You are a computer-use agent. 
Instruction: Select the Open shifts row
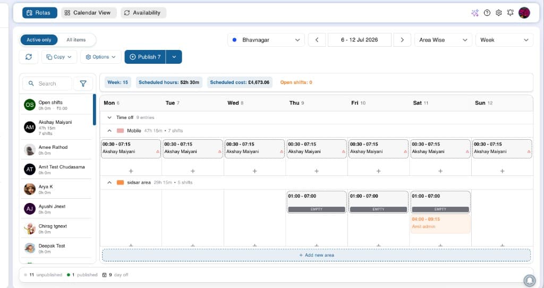coord(56,105)
